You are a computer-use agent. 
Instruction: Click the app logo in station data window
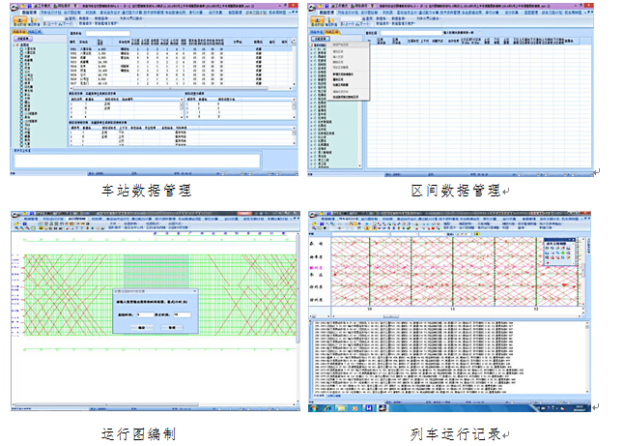(x=14, y=8)
